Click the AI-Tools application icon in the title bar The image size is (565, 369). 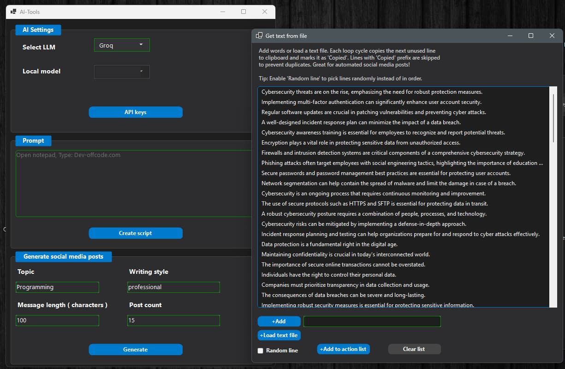pos(15,12)
